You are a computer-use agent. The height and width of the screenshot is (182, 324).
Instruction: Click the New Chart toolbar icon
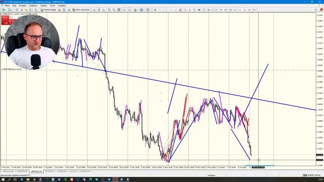4,10
